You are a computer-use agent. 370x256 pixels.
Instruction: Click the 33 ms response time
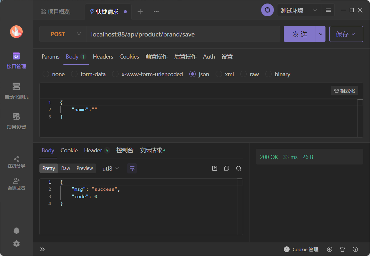click(290, 157)
